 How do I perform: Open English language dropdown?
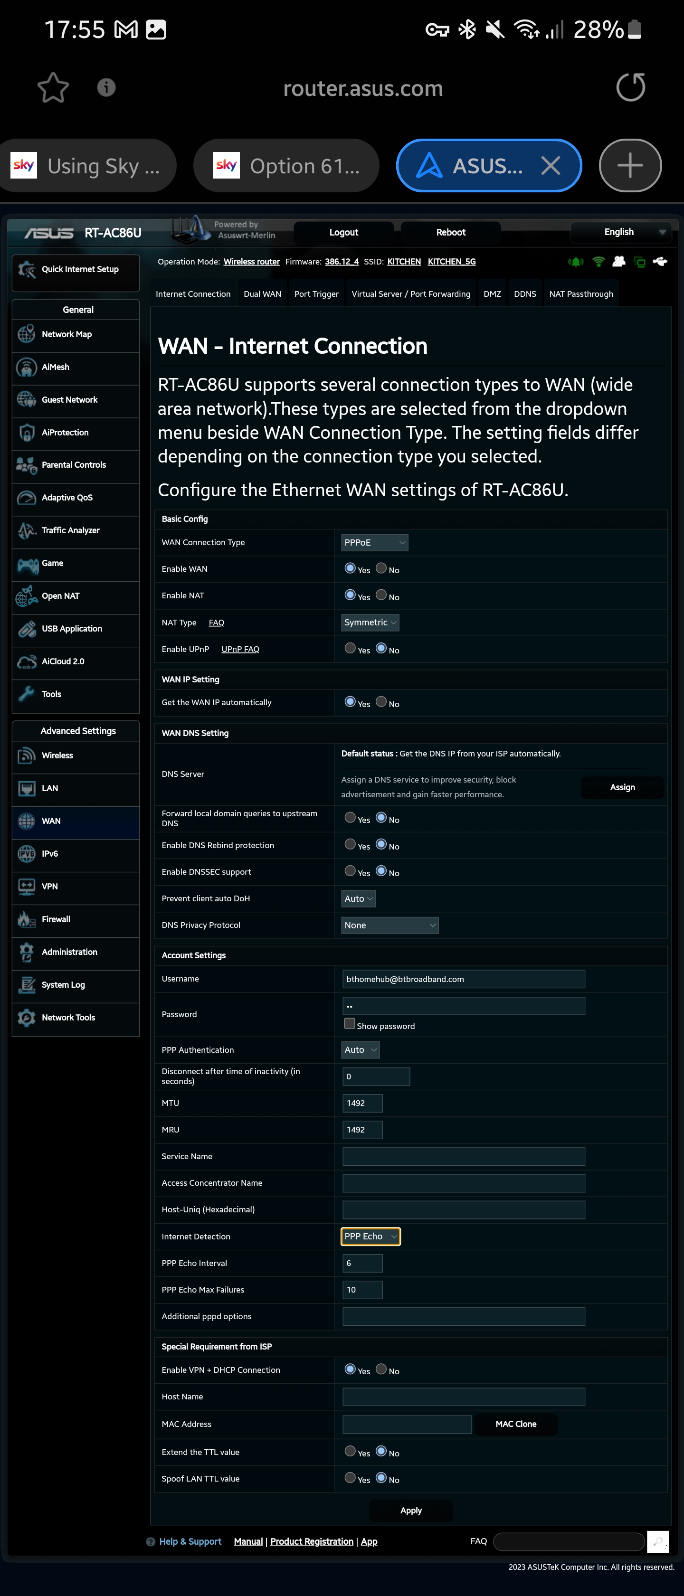[620, 232]
